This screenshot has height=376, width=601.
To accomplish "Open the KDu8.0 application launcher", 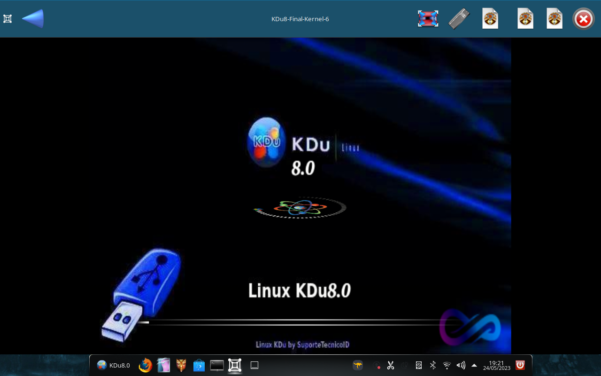I will coord(113,365).
